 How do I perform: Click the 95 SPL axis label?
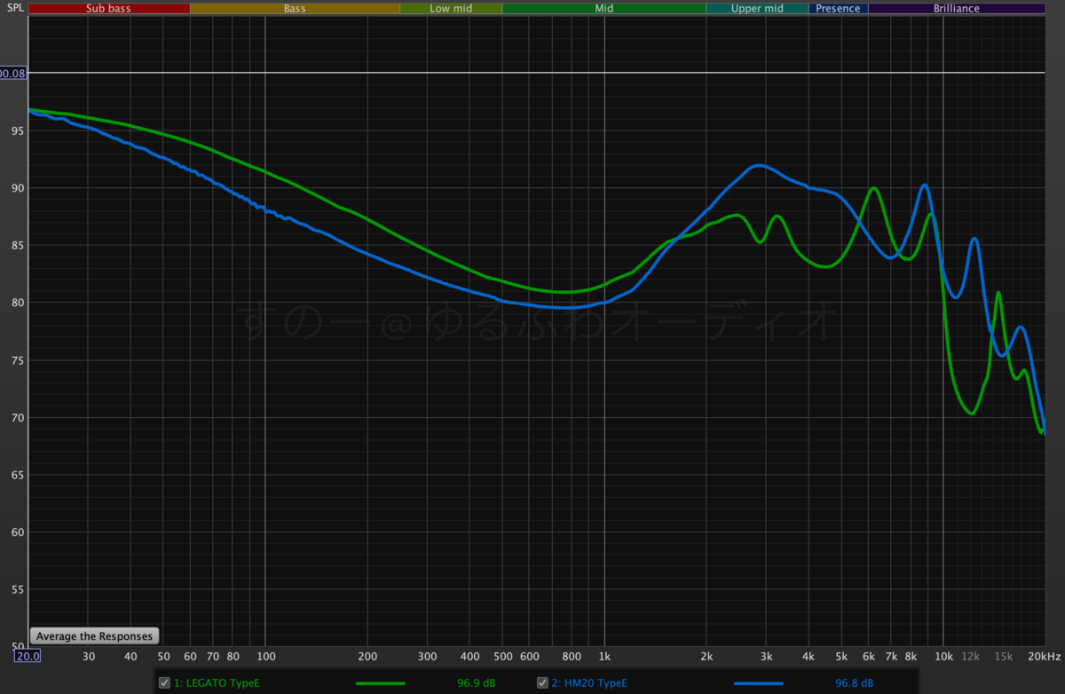[17, 130]
